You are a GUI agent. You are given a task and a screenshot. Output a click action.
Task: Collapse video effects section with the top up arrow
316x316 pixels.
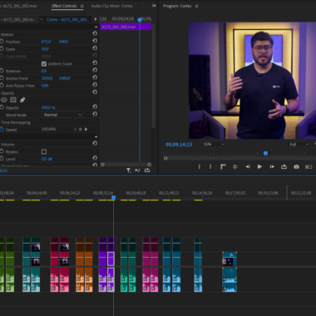96,27
